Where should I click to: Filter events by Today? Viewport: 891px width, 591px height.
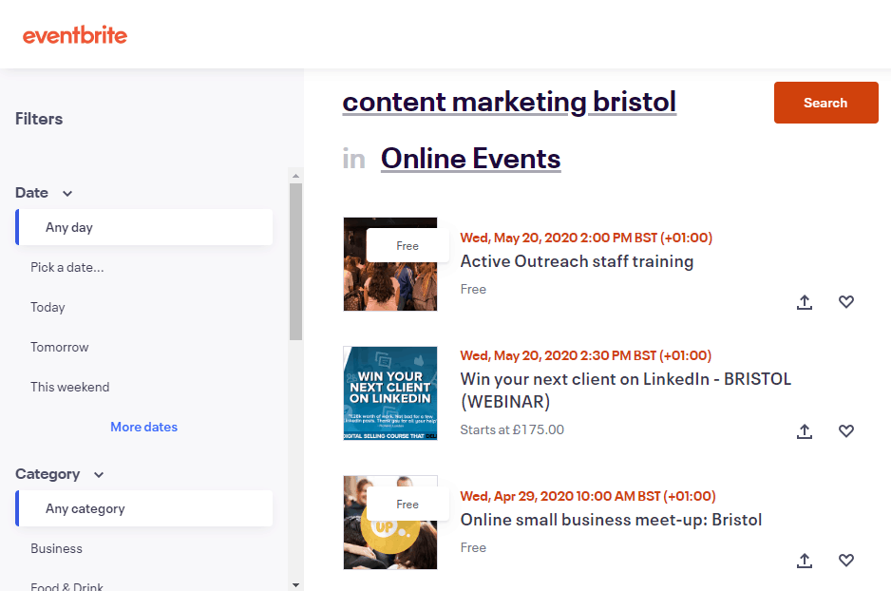(47, 307)
